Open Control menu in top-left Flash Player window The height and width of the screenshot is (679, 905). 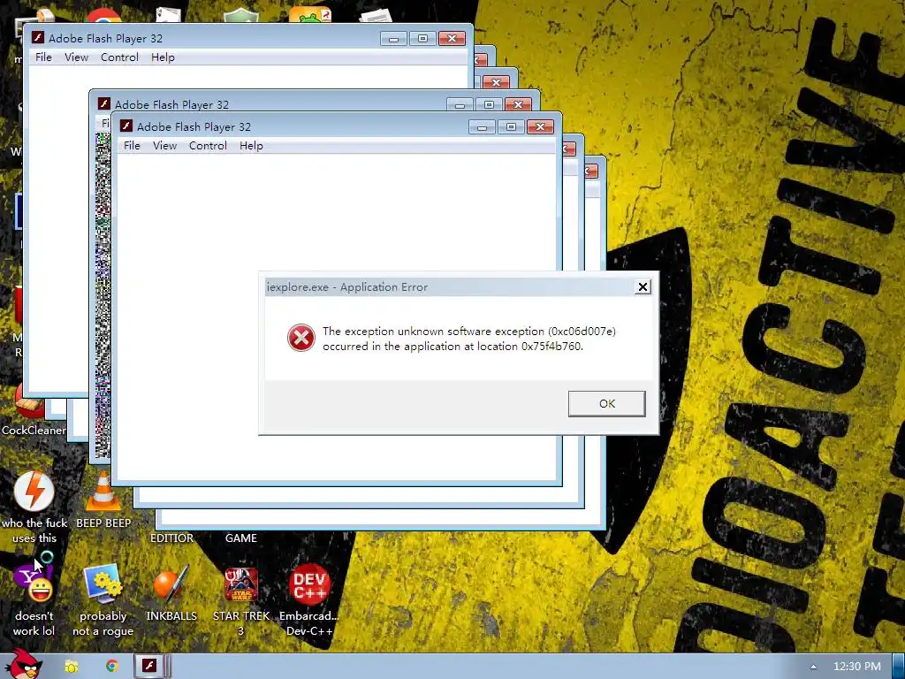(119, 57)
